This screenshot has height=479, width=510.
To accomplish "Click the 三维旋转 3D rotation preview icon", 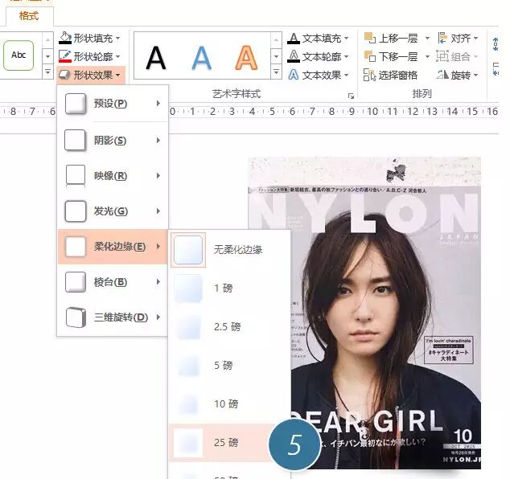I will tap(76, 317).
